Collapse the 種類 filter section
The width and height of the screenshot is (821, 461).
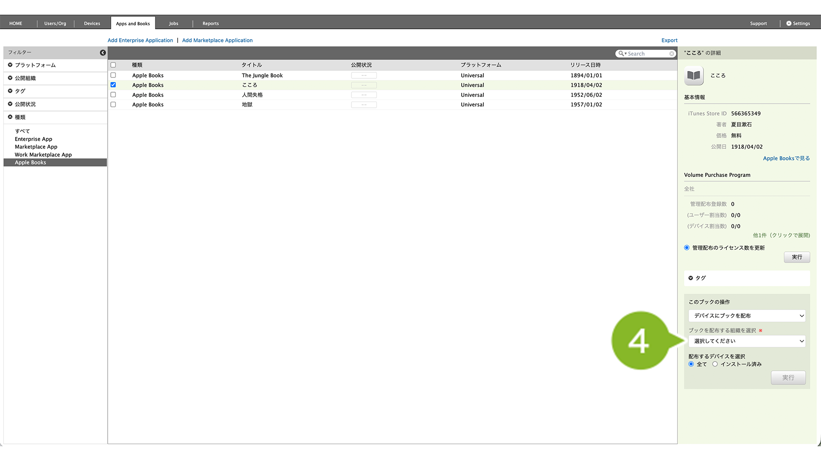point(10,117)
